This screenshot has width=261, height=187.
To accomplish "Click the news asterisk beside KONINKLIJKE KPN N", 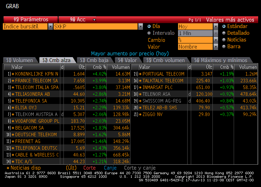I will click(x=13, y=74).
